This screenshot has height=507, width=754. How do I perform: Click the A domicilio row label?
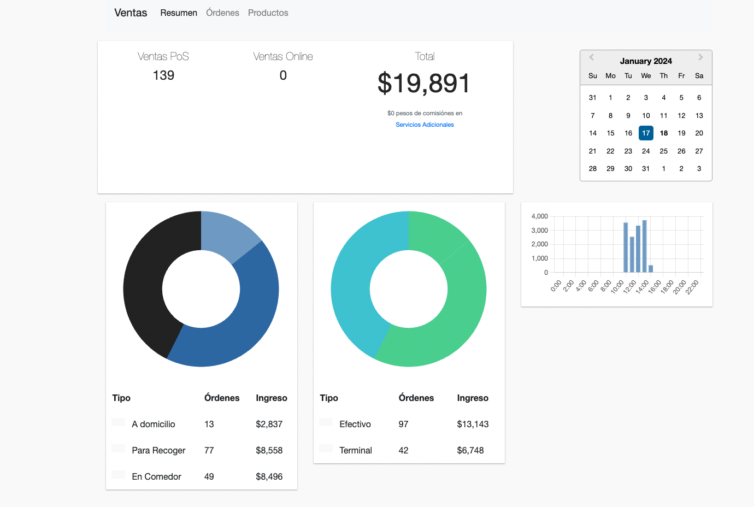point(154,424)
